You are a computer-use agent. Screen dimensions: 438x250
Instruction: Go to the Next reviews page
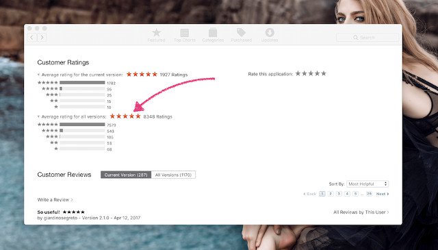[383, 194]
